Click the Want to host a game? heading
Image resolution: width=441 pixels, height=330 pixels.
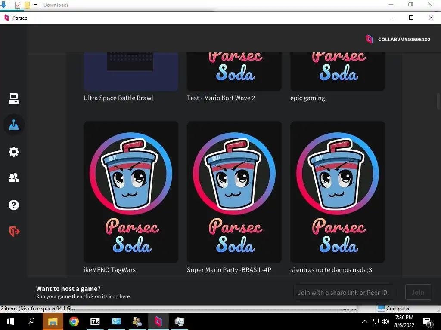point(68,288)
